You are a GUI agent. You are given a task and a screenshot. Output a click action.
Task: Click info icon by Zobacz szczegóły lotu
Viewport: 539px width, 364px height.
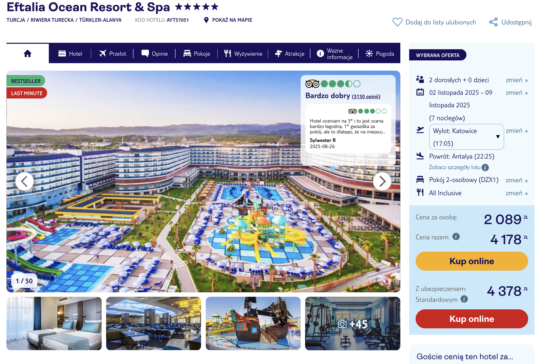[485, 167]
